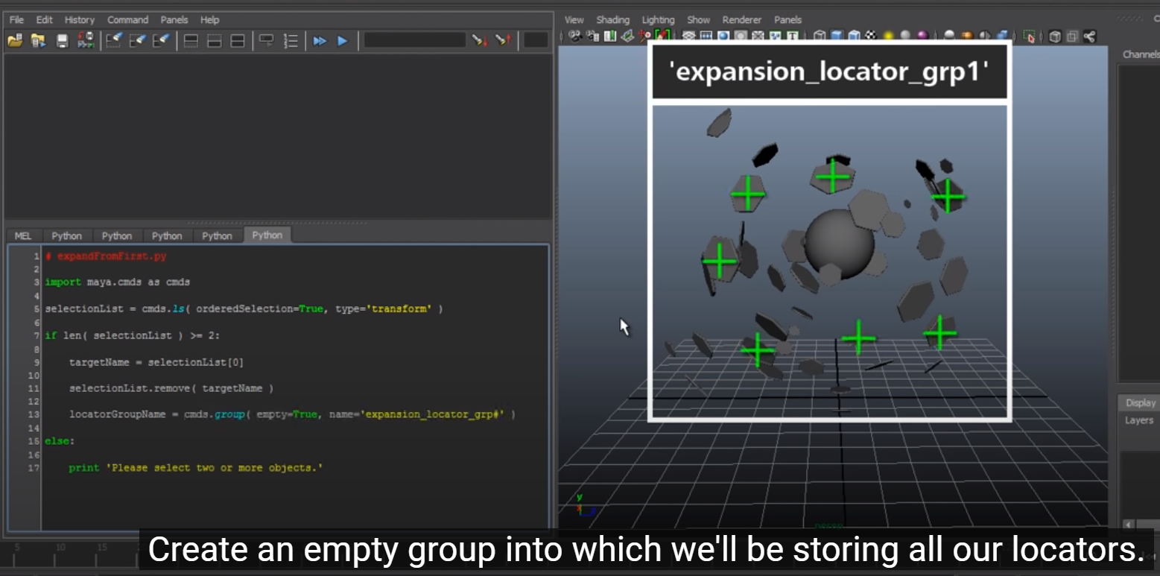Click the Save Script floppy disk icon

62,40
